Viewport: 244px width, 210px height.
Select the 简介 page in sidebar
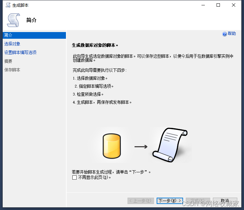[34, 35]
